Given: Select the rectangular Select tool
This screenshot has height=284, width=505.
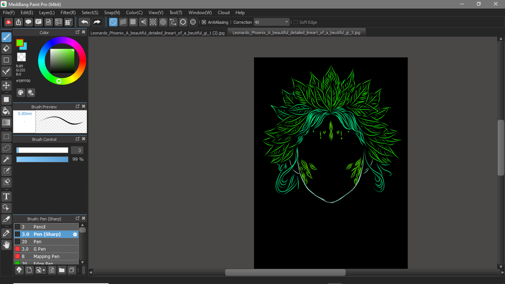Looking at the screenshot, I should coord(6,136).
